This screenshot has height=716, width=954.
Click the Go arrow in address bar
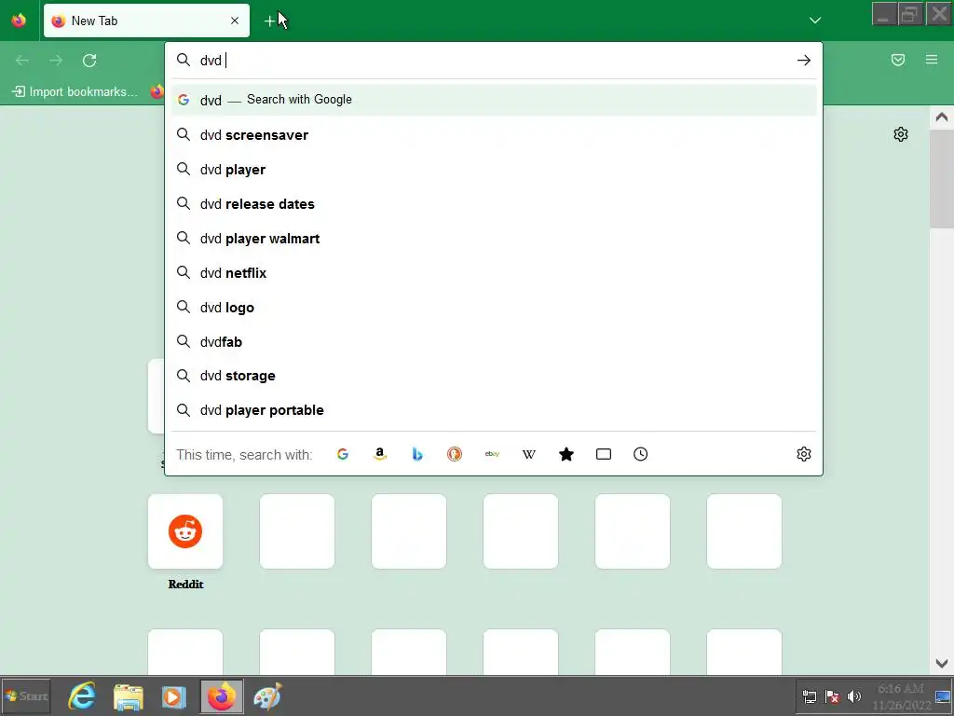click(804, 61)
